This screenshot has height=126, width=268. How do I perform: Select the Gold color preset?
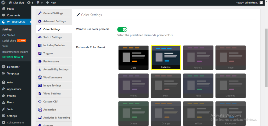tap(133, 58)
